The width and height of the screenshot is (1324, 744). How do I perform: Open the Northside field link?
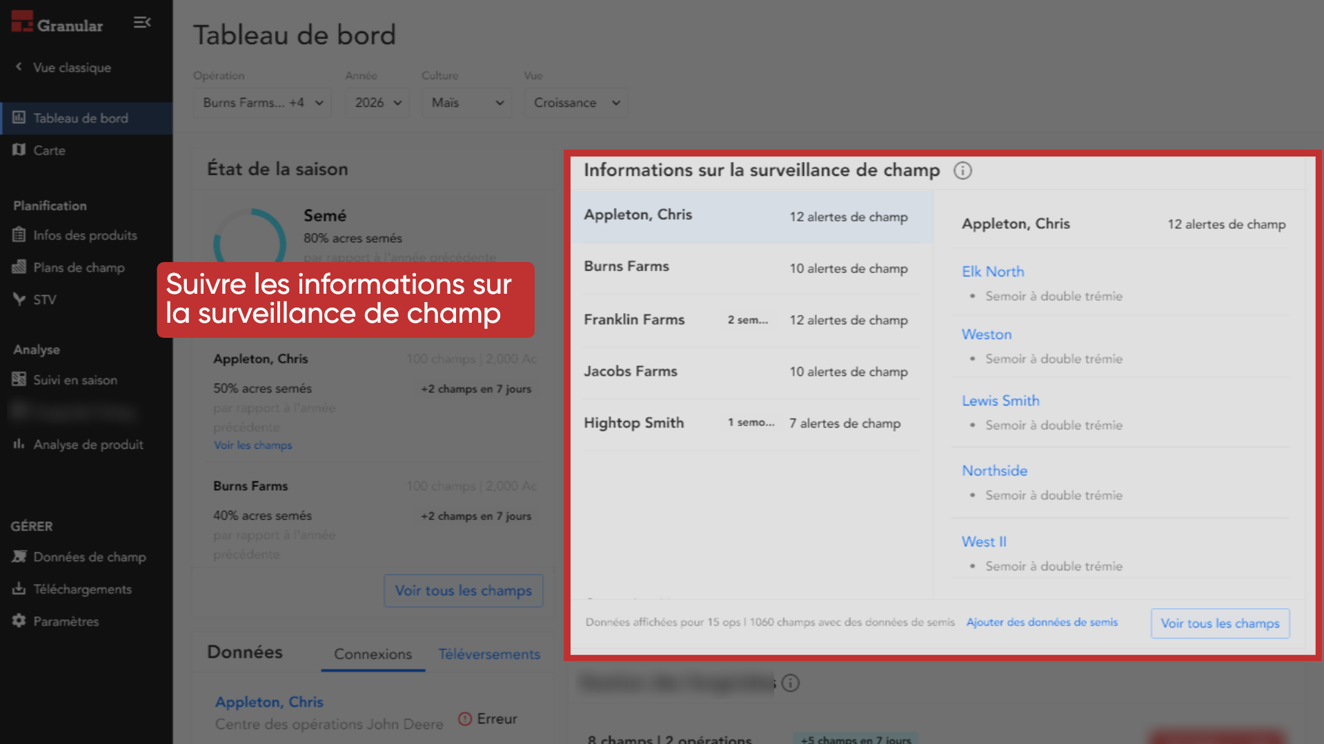tap(994, 470)
